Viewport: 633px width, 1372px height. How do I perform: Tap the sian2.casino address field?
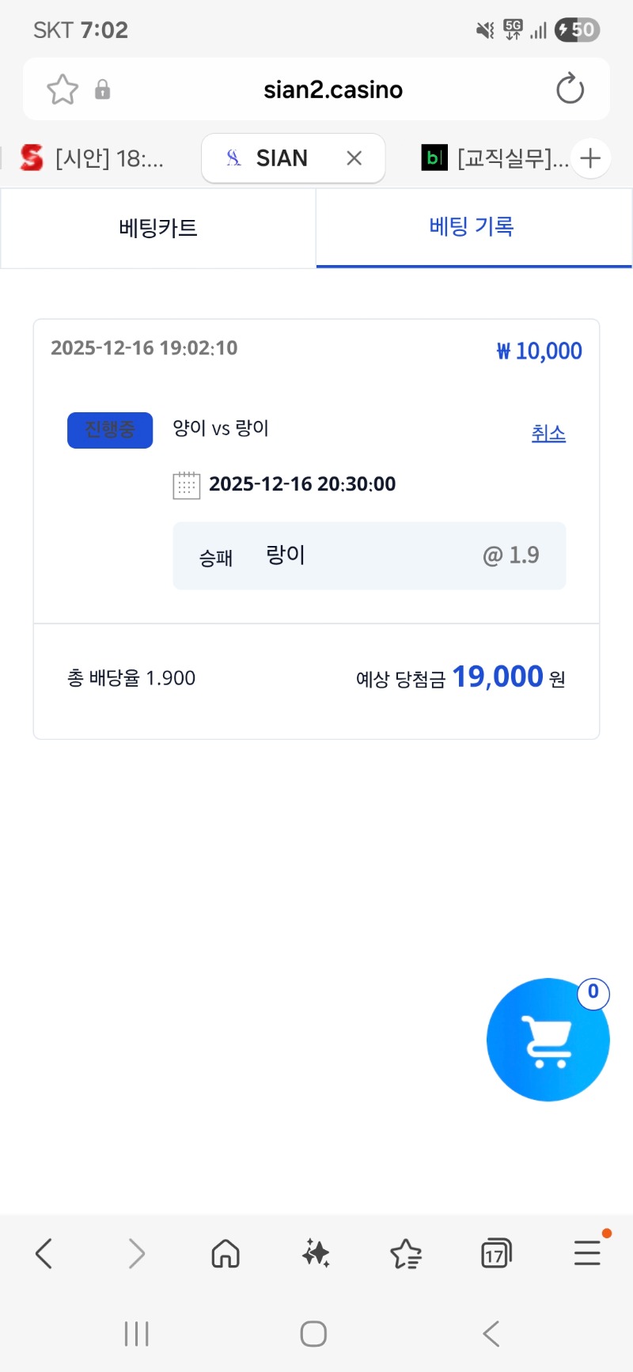point(333,89)
